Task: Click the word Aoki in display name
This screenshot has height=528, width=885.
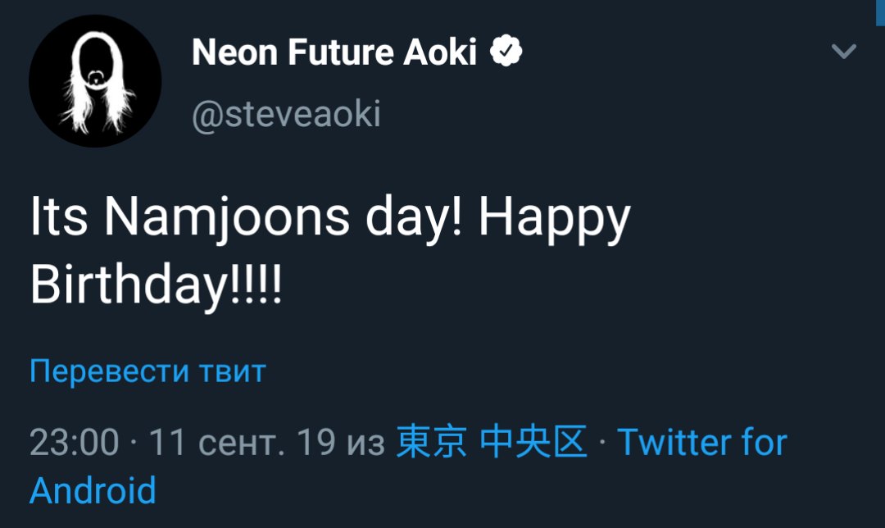Action: click(x=439, y=53)
